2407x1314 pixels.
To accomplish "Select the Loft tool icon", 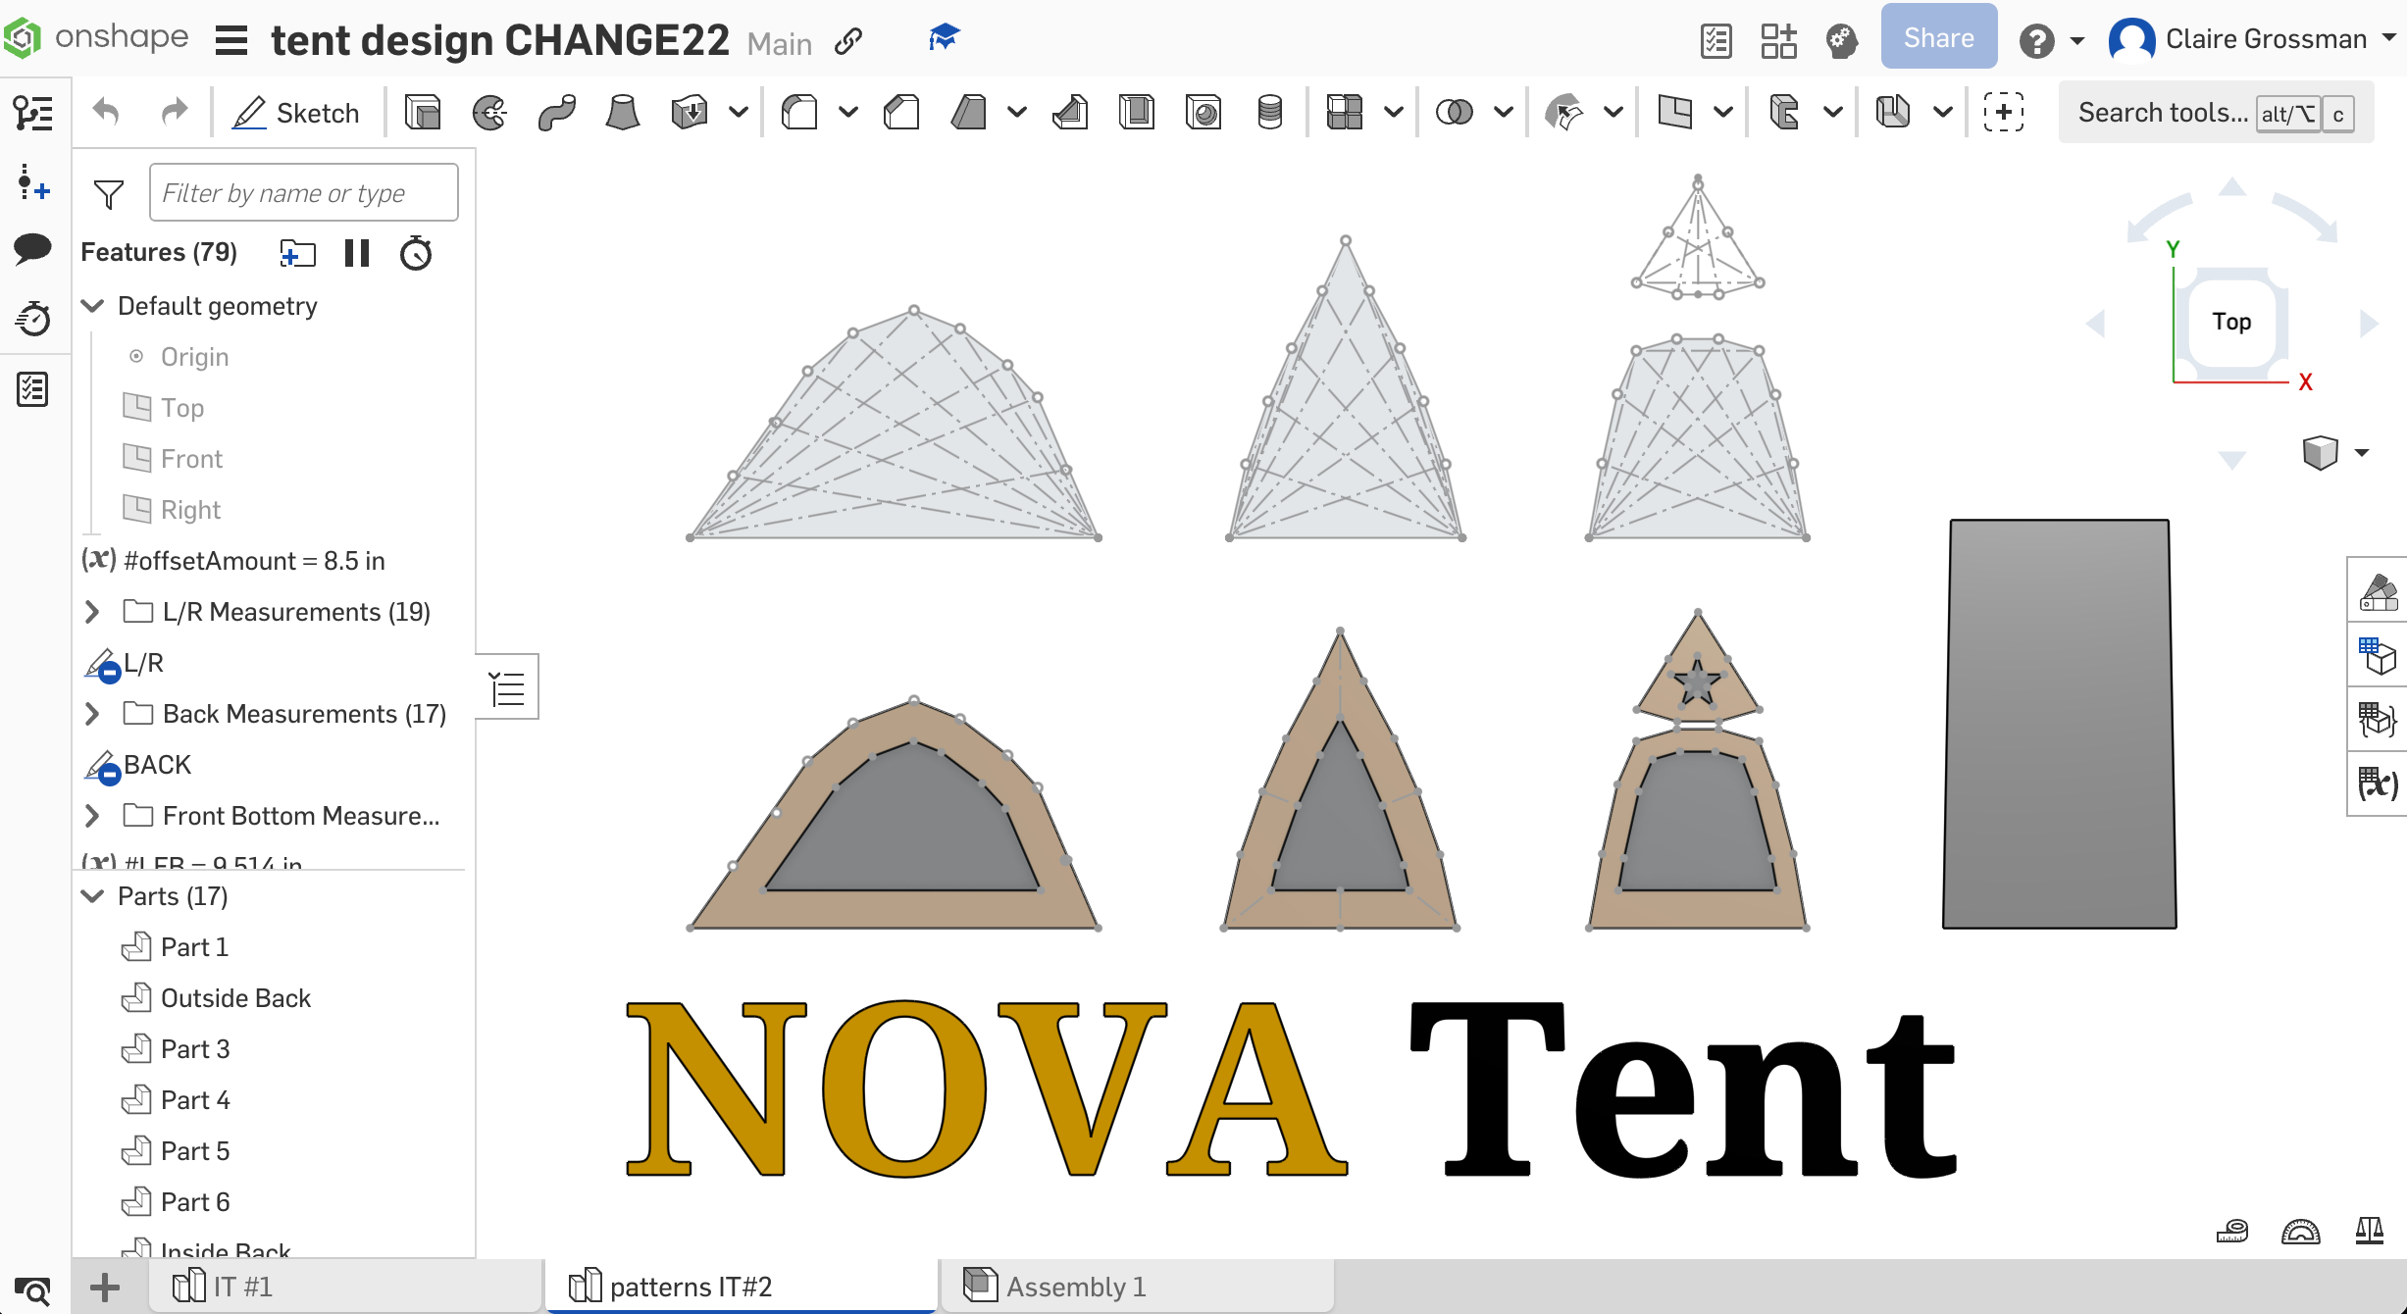I will [x=623, y=113].
